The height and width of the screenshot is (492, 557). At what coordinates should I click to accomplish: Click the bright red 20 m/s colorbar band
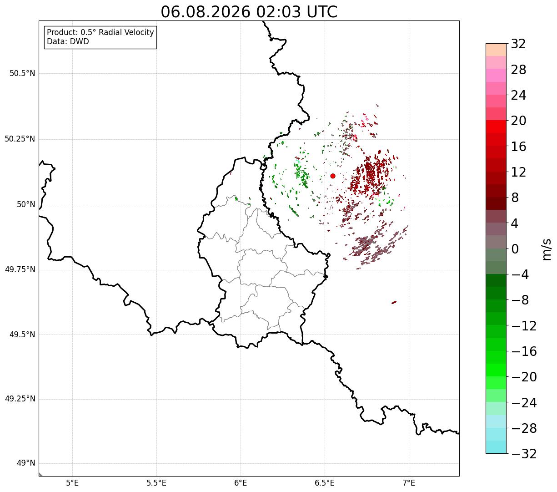[496, 127]
